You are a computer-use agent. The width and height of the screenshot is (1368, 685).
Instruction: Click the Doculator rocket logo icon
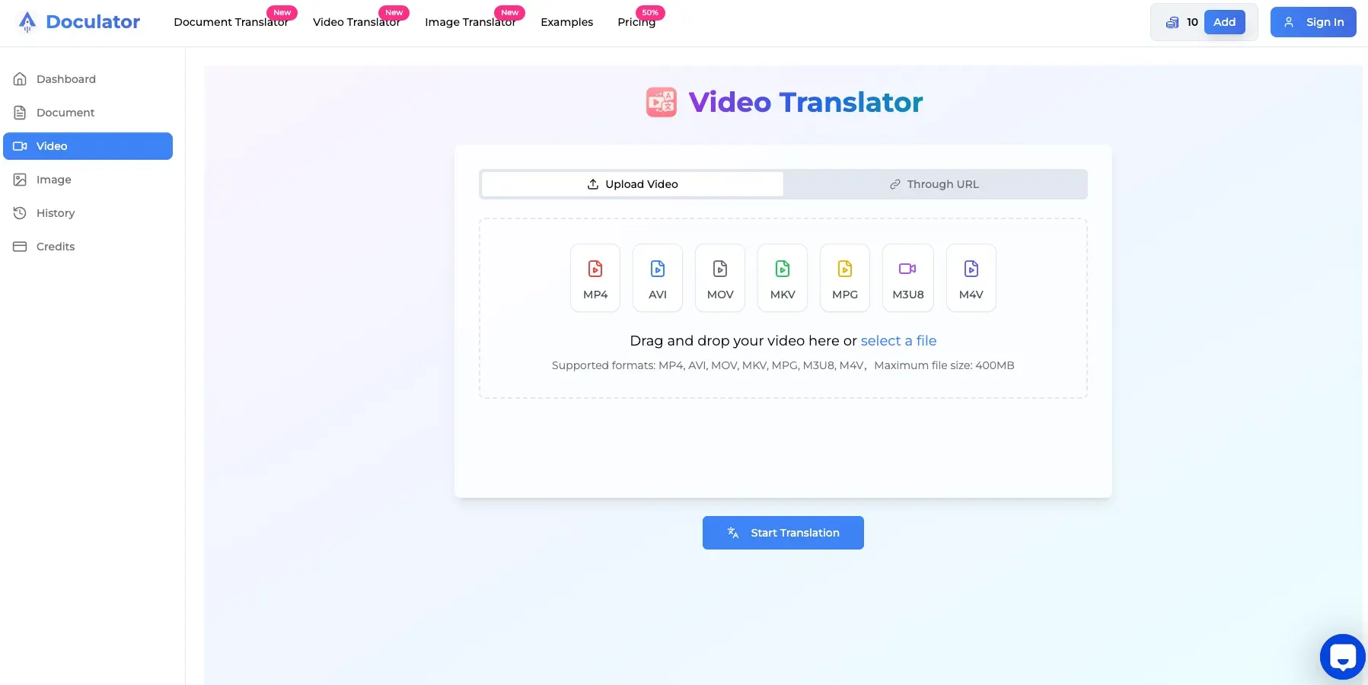[x=27, y=22]
